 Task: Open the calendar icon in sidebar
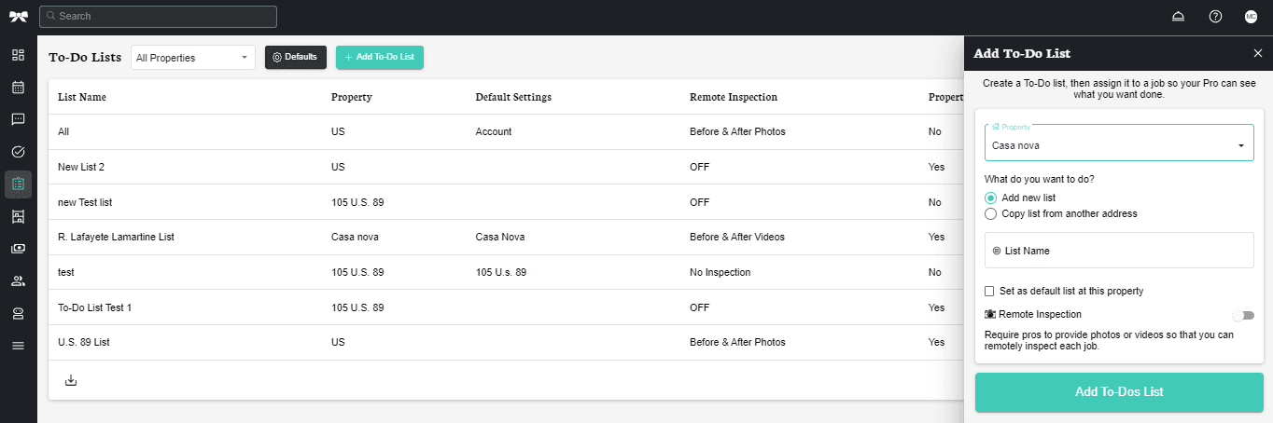tap(18, 88)
